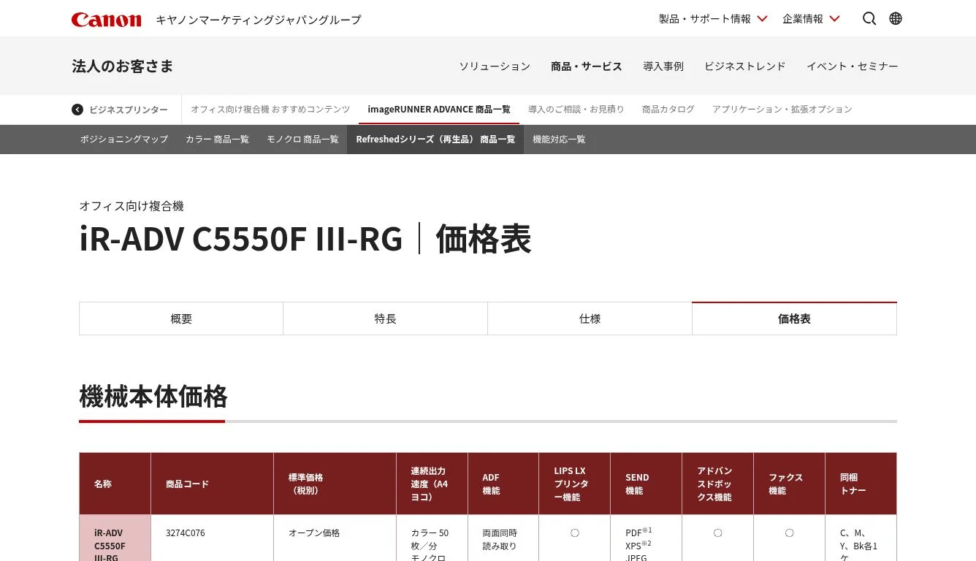Open the 機能対応一覧 submenu item
This screenshot has height=561, width=976.
(x=559, y=140)
